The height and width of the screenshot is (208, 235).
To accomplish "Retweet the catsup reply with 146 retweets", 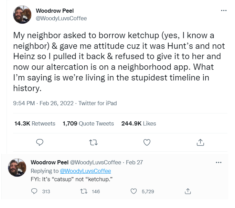I will (x=83, y=191).
